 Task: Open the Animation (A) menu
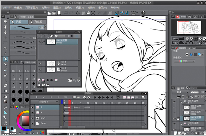click(46, 7)
